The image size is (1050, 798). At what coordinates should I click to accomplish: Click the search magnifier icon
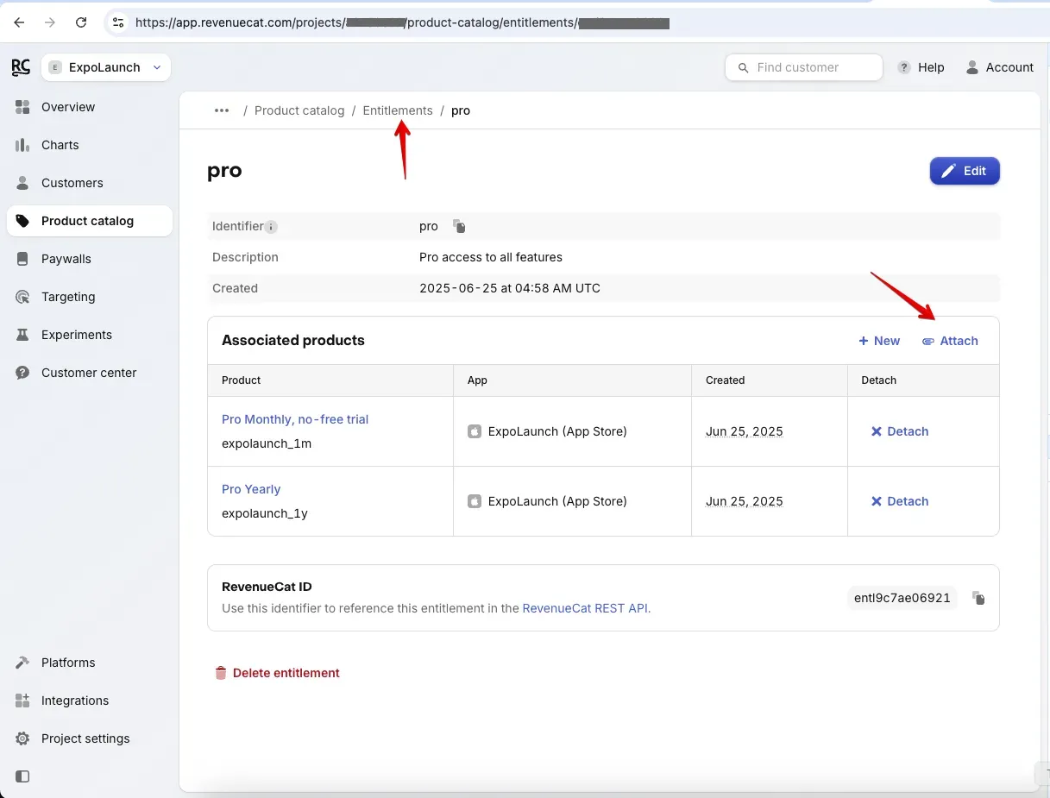coord(743,67)
